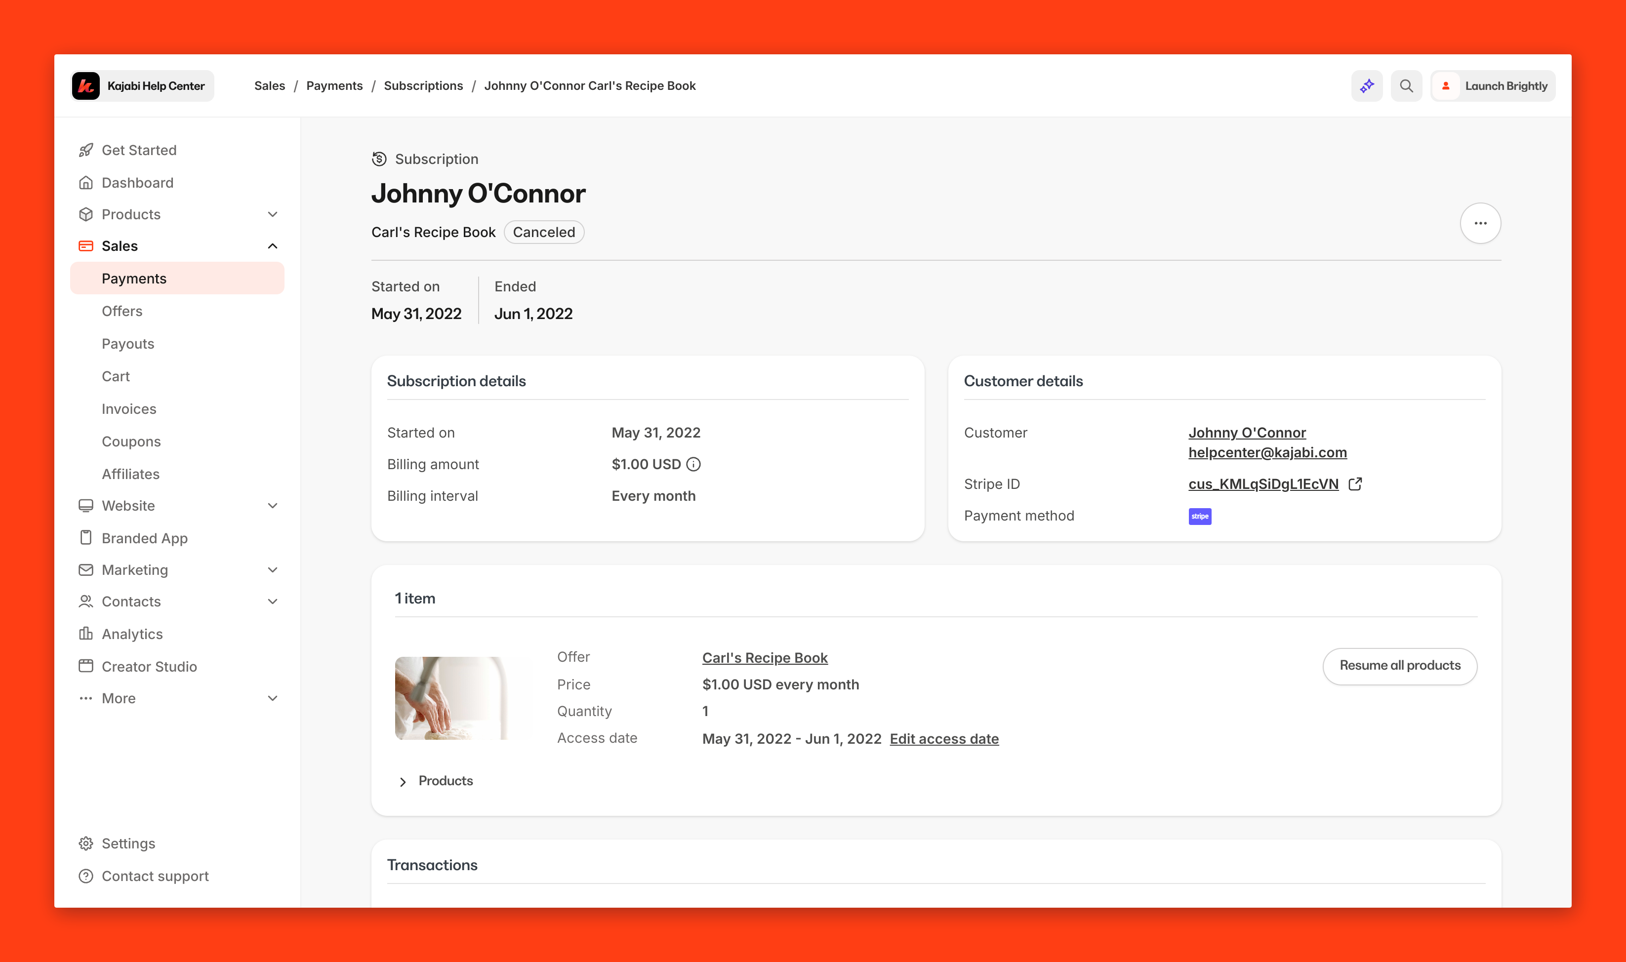Open Stripe ID external link icon

pyautogui.click(x=1355, y=484)
